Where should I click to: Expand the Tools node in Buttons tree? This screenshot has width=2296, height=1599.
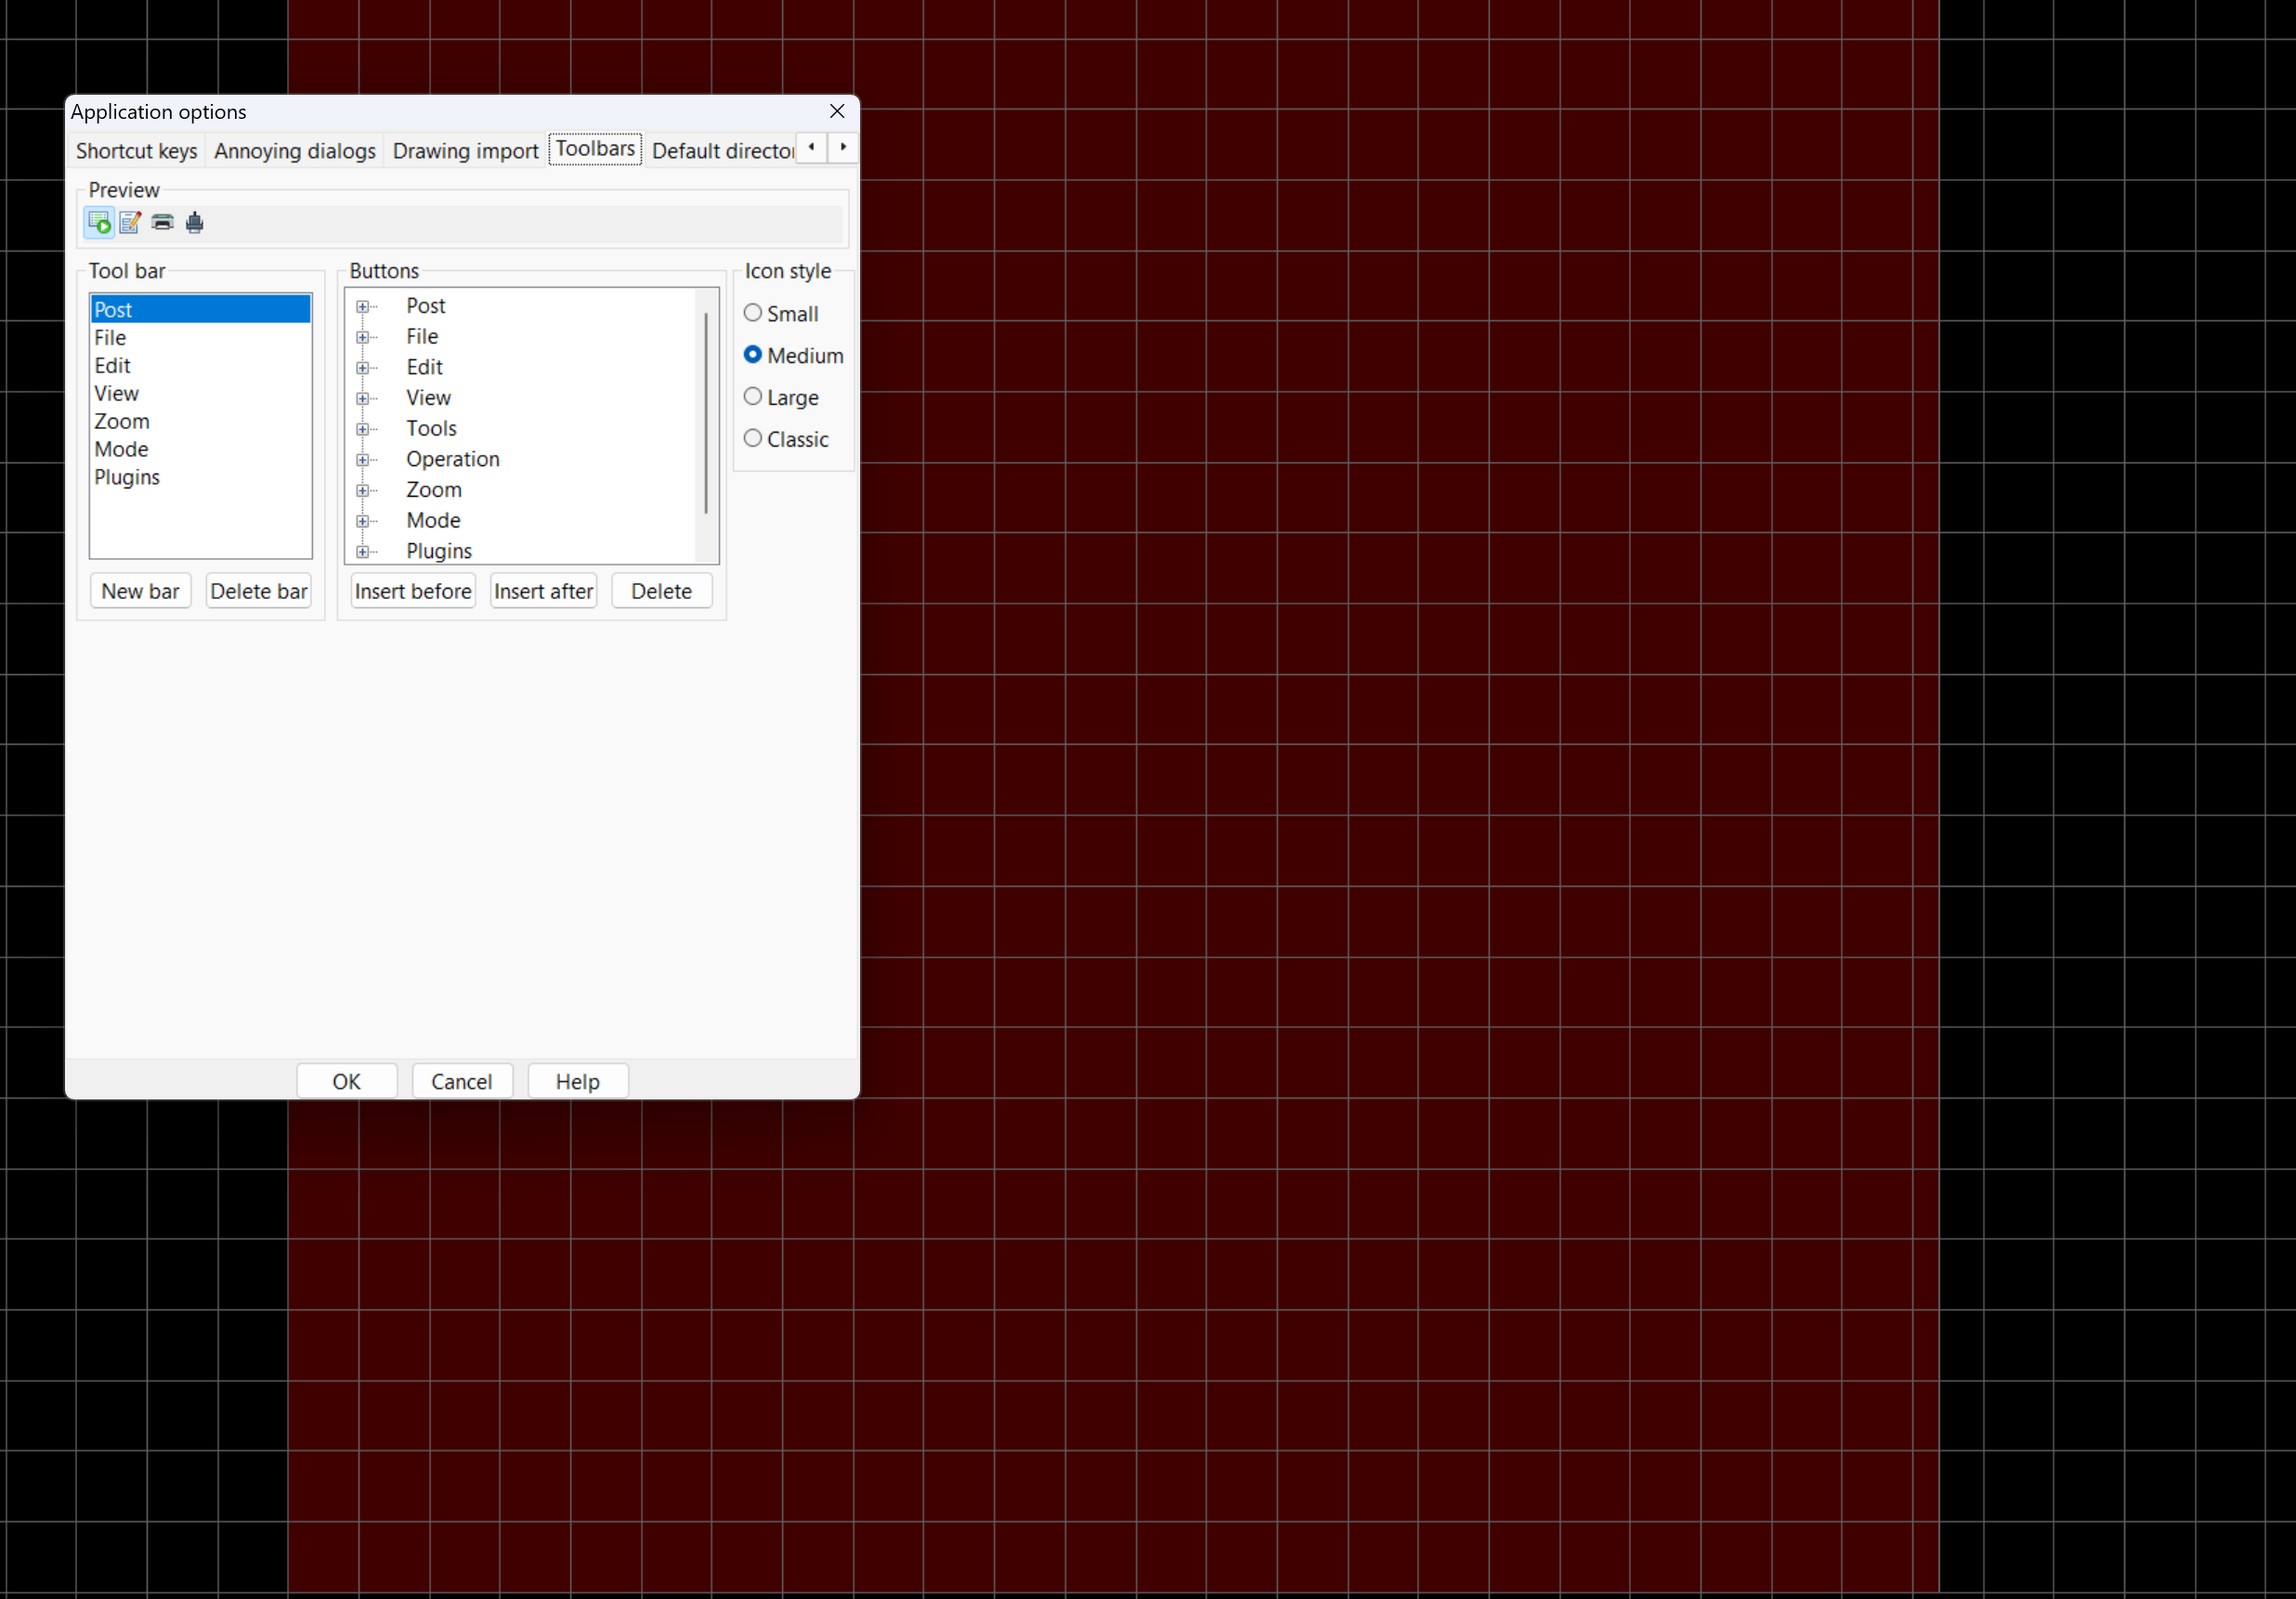[362, 429]
